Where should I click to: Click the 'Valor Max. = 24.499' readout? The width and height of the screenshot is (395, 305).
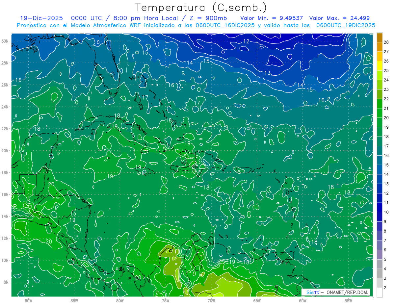coord(339,18)
